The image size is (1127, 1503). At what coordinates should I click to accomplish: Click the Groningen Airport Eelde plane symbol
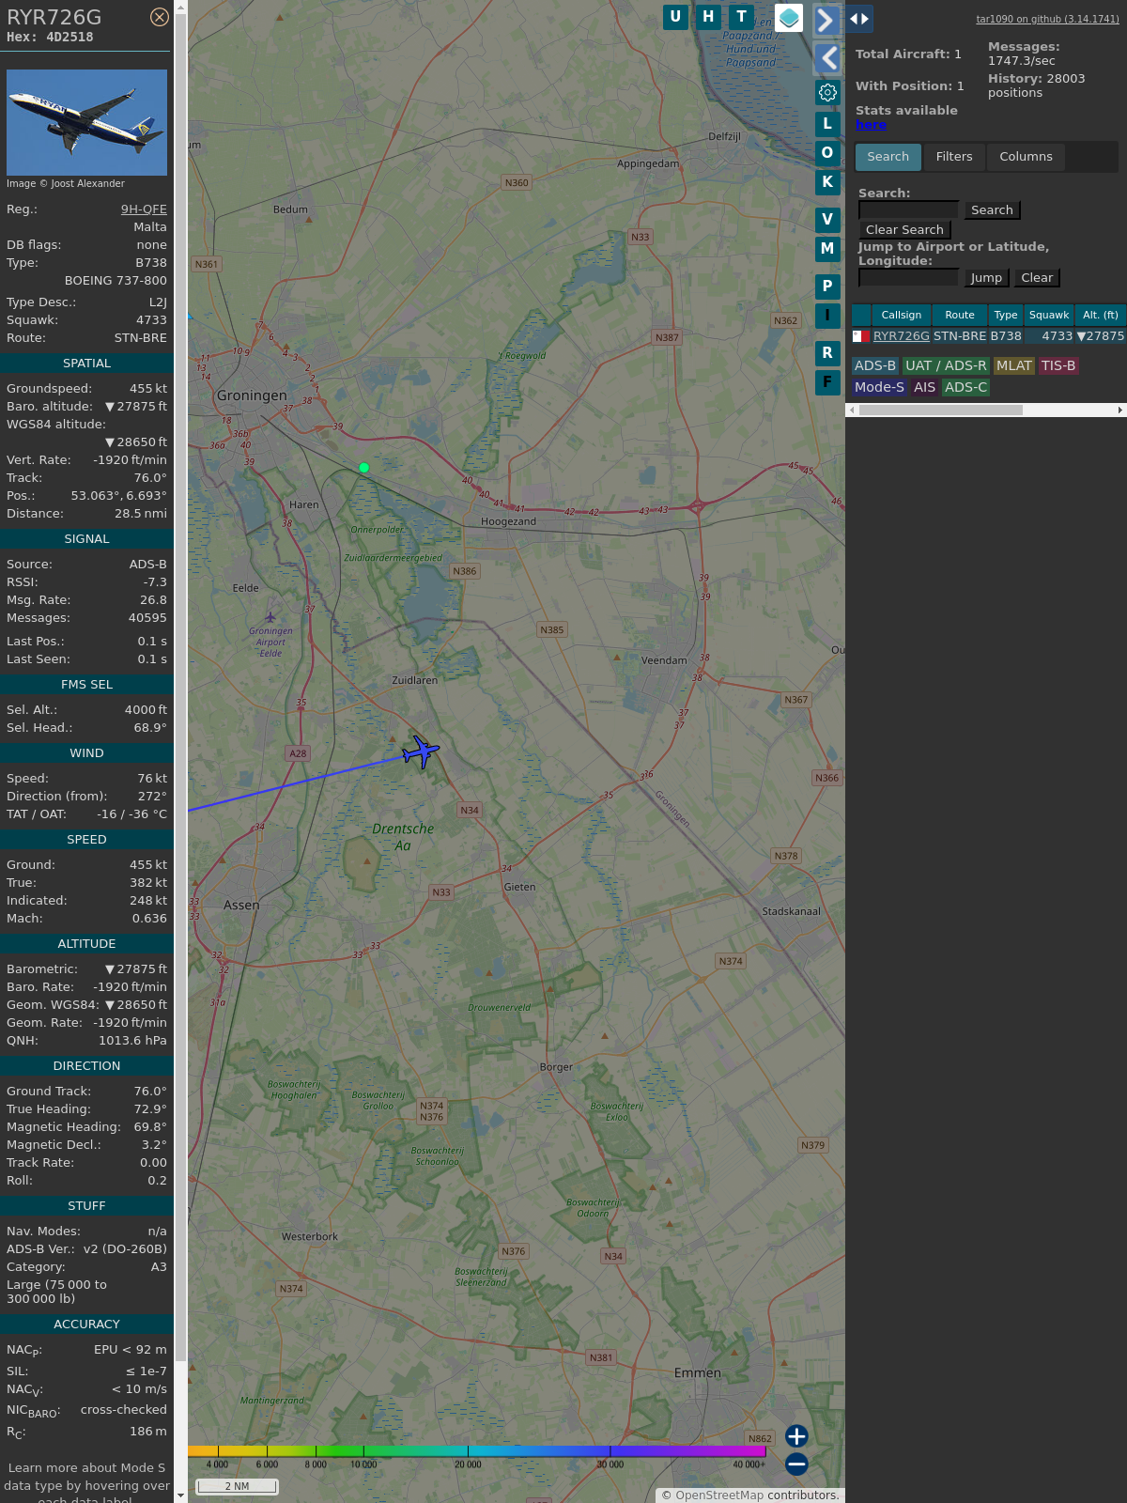[270, 617]
